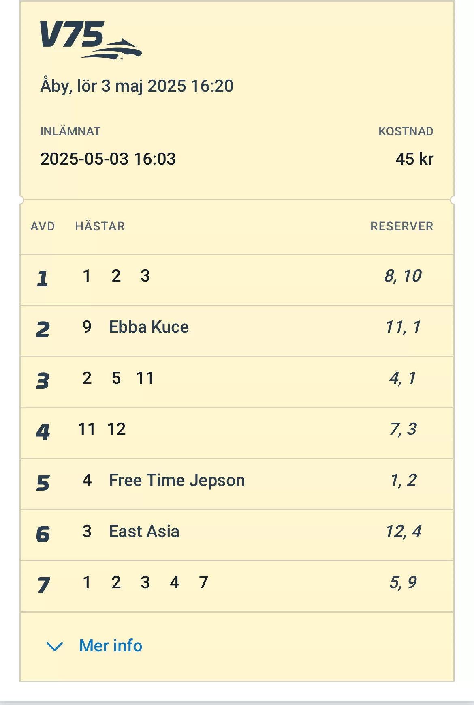Click the Mer info chevron arrow
The width and height of the screenshot is (474, 705).
(55, 646)
